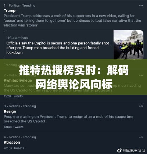Open the Resign trending topic
Viewport: 147px width, 154px height.
click(x=10, y=111)
